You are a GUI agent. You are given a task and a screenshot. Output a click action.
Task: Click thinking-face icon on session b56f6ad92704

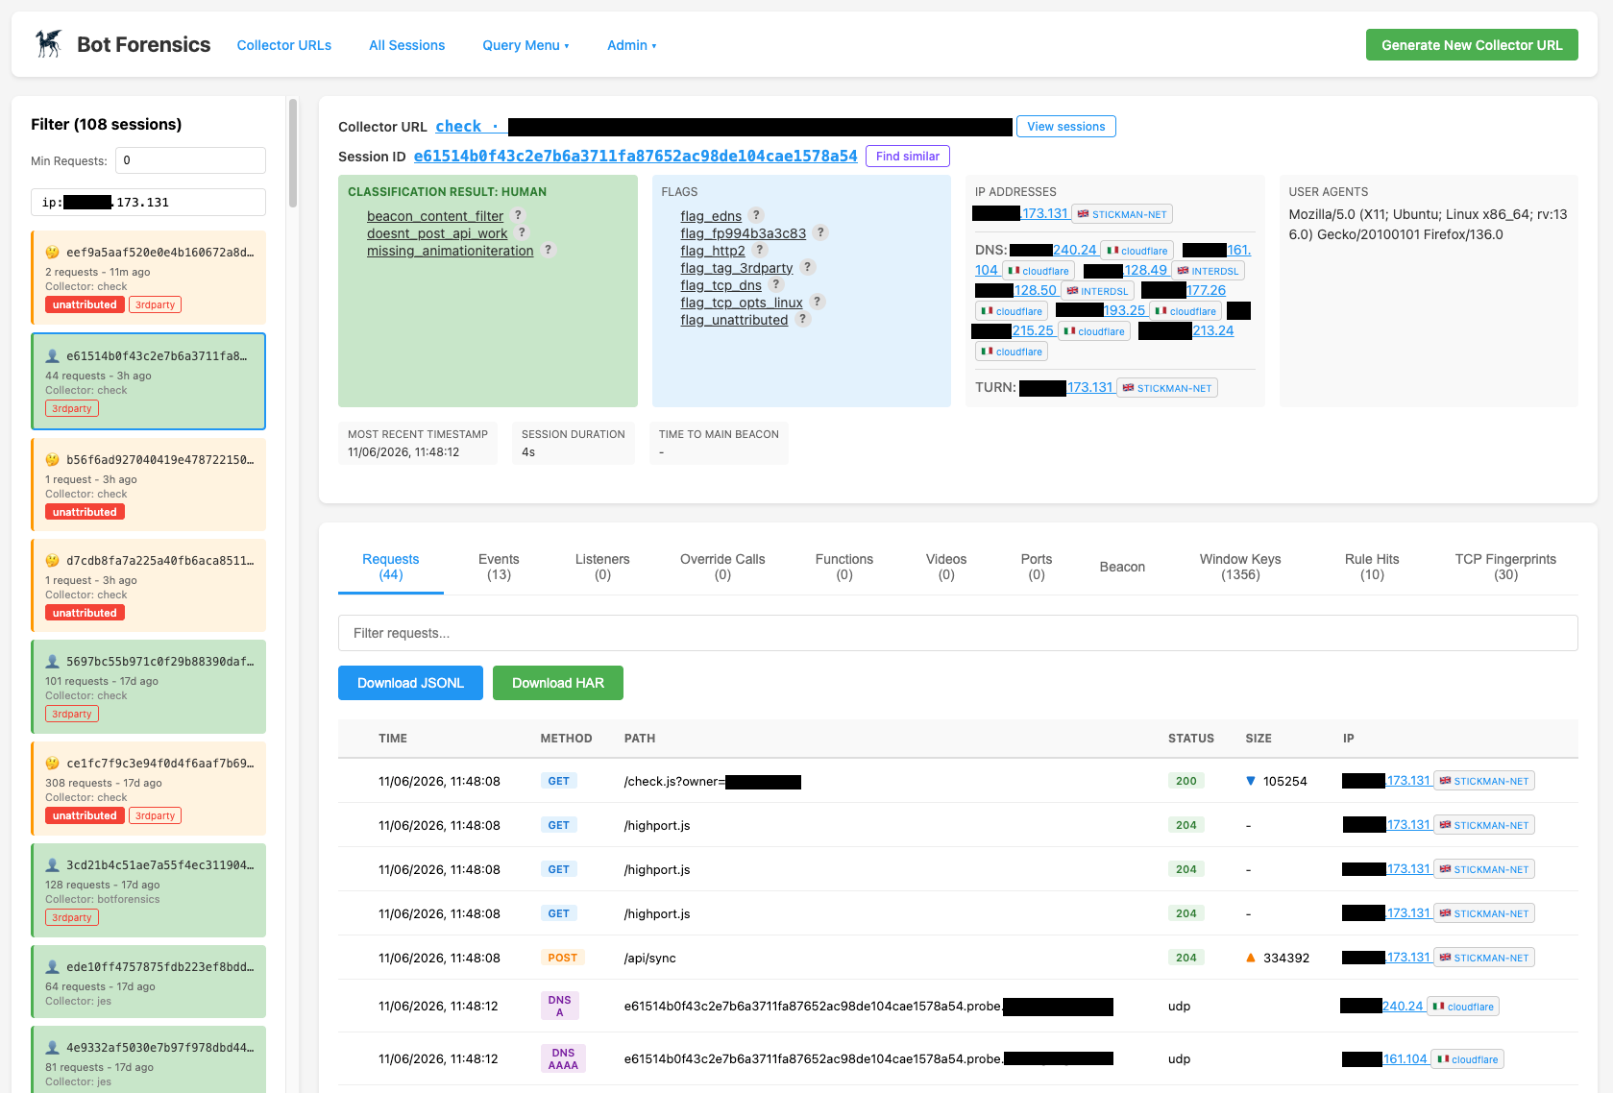[53, 460]
